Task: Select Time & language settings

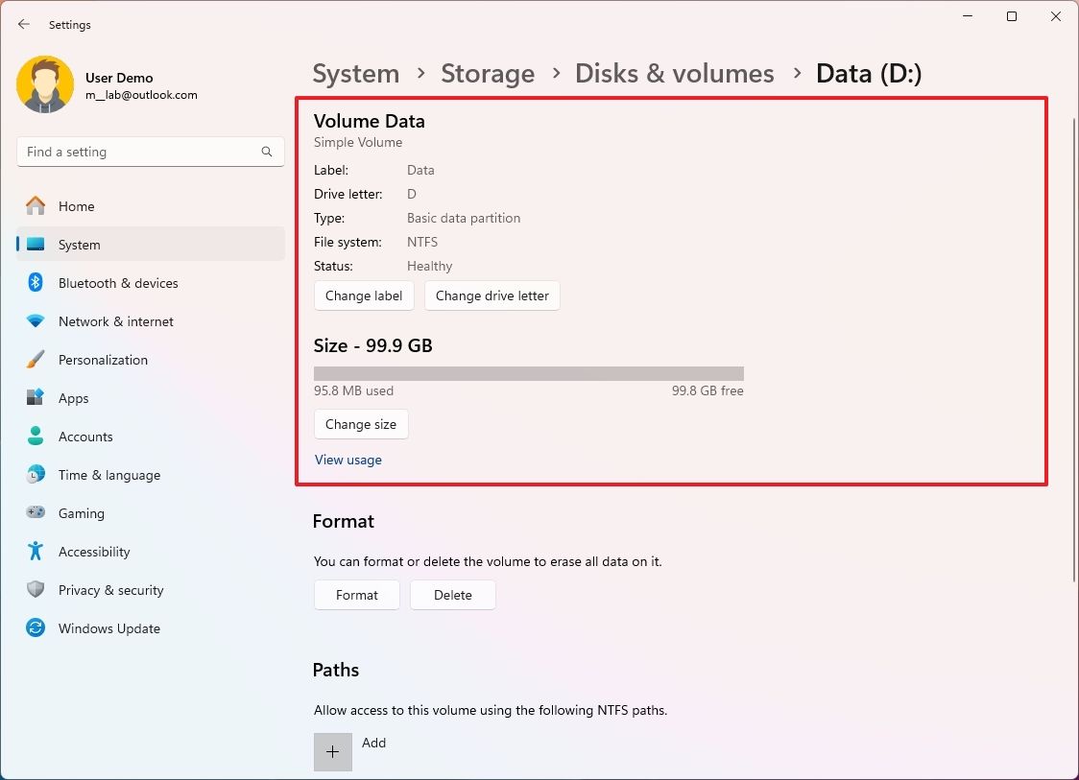Action: pos(108,475)
